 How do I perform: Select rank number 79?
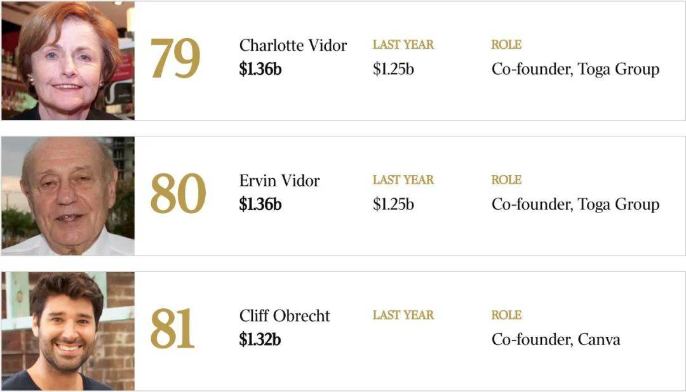pyautogui.click(x=175, y=58)
